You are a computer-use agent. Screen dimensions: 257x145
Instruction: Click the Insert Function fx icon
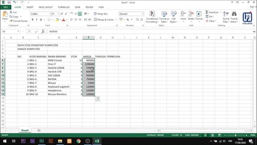pyautogui.click(x=43, y=31)
